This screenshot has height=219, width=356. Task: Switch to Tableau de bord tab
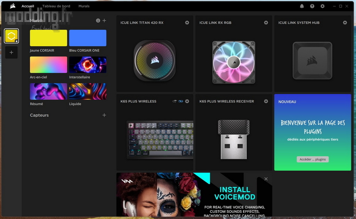(56, 6)
